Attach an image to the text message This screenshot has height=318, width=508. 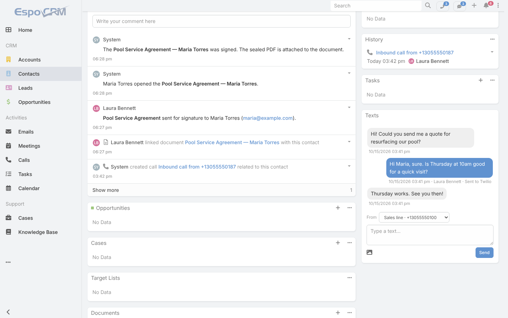[369, 252]
